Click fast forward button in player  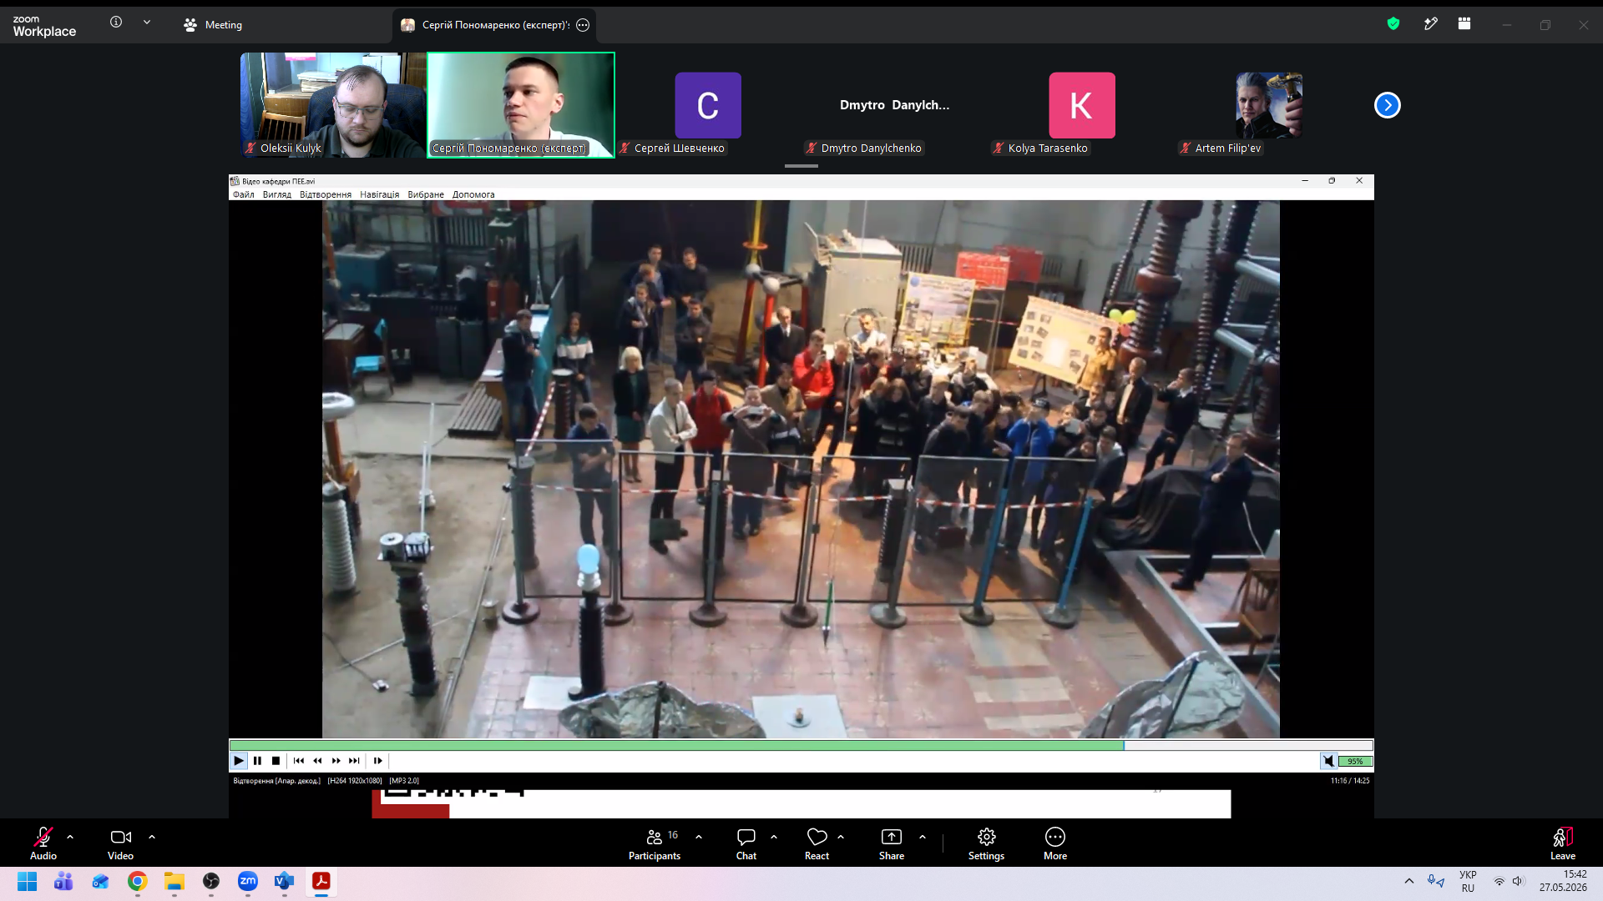336,761
